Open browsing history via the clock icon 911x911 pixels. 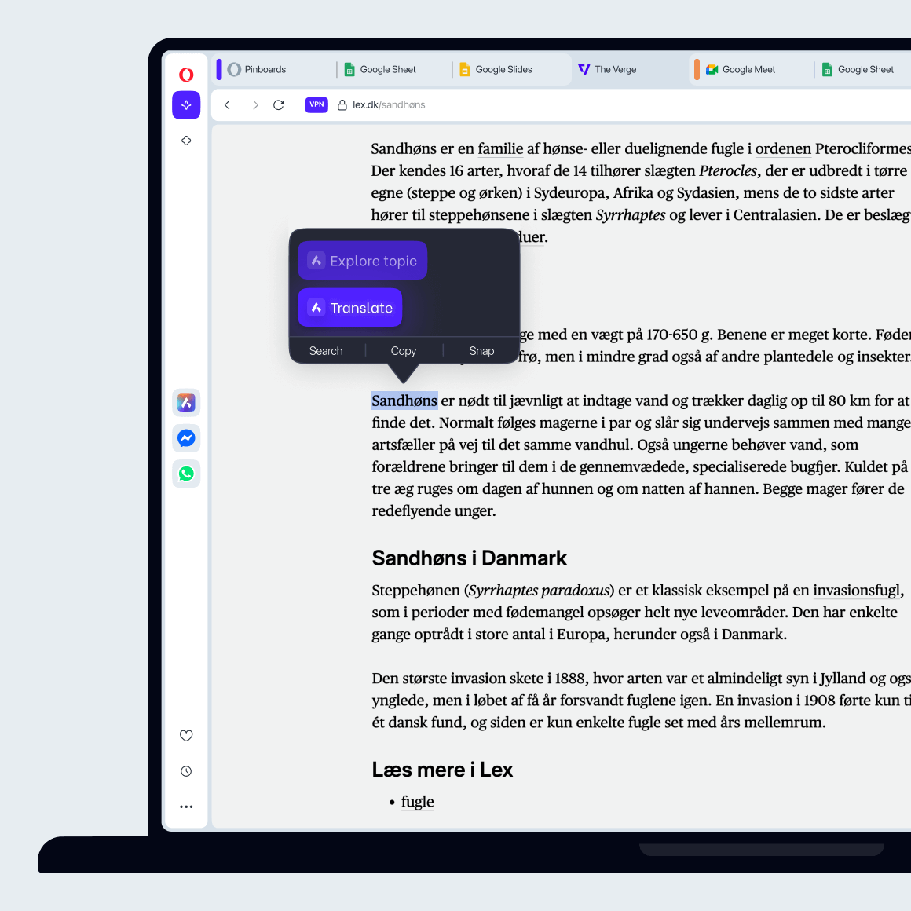coord(186,770)
